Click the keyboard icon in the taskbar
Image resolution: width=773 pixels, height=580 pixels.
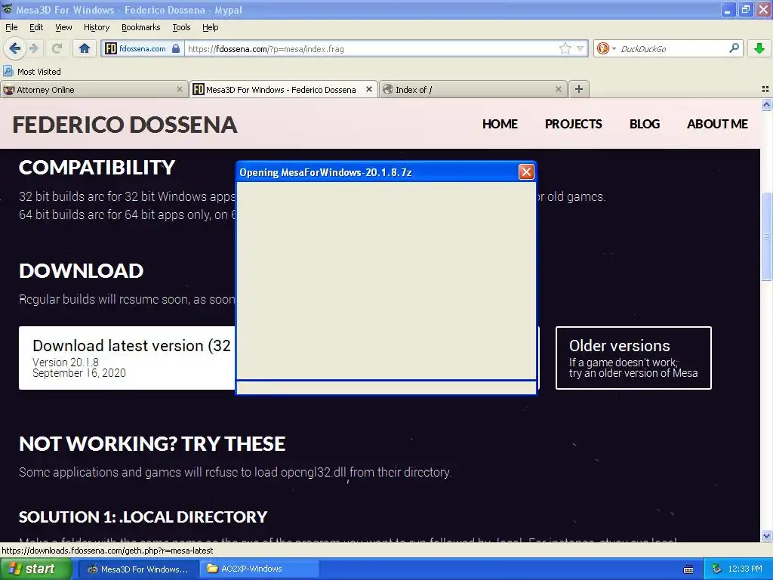coord(688,569)
